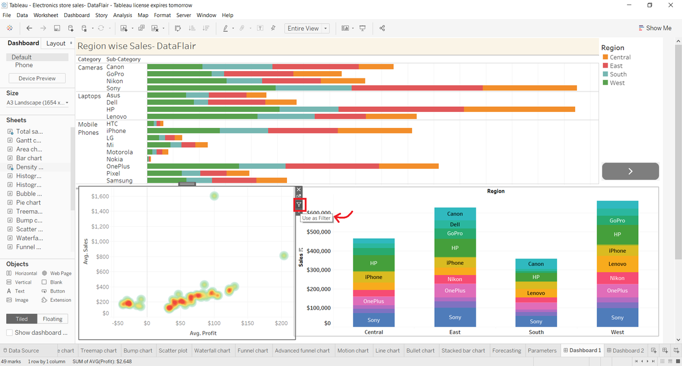The image size is (682, 366).
Task: Click the Use as Filter funnel icon
Action: (x=299, y=205)
